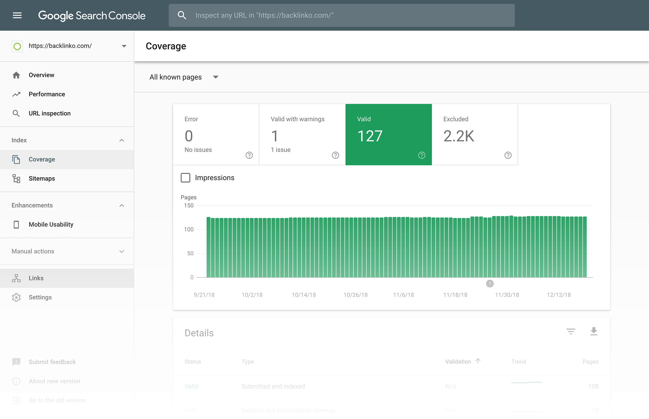
Task: Open the All known pages dropdown
Action: click(x=184, y=77)
